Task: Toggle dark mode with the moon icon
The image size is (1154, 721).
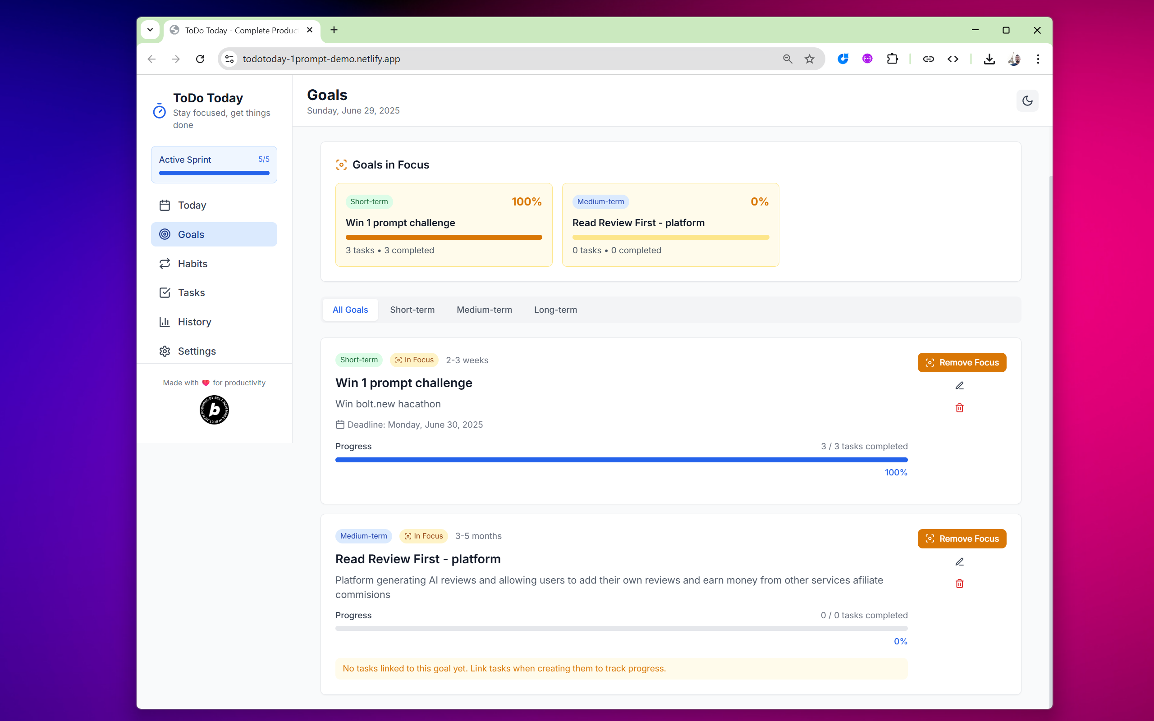Action: pyautogui.click(x=1027, y=100)
